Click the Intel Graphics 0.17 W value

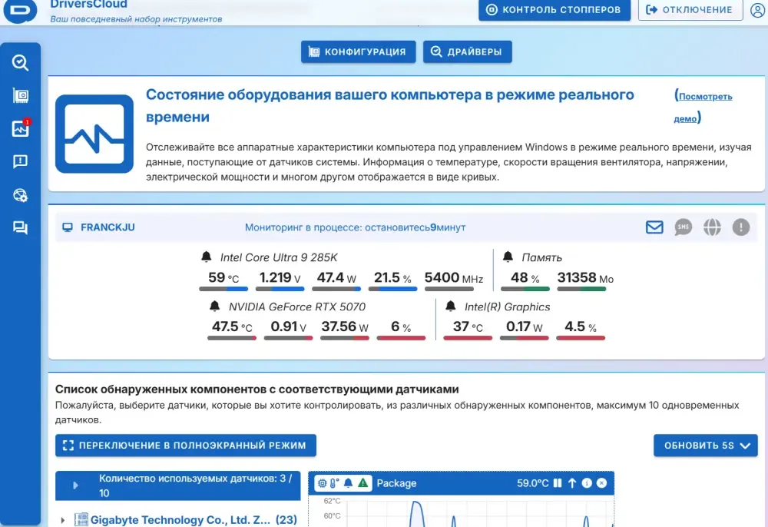click(524, 326)
